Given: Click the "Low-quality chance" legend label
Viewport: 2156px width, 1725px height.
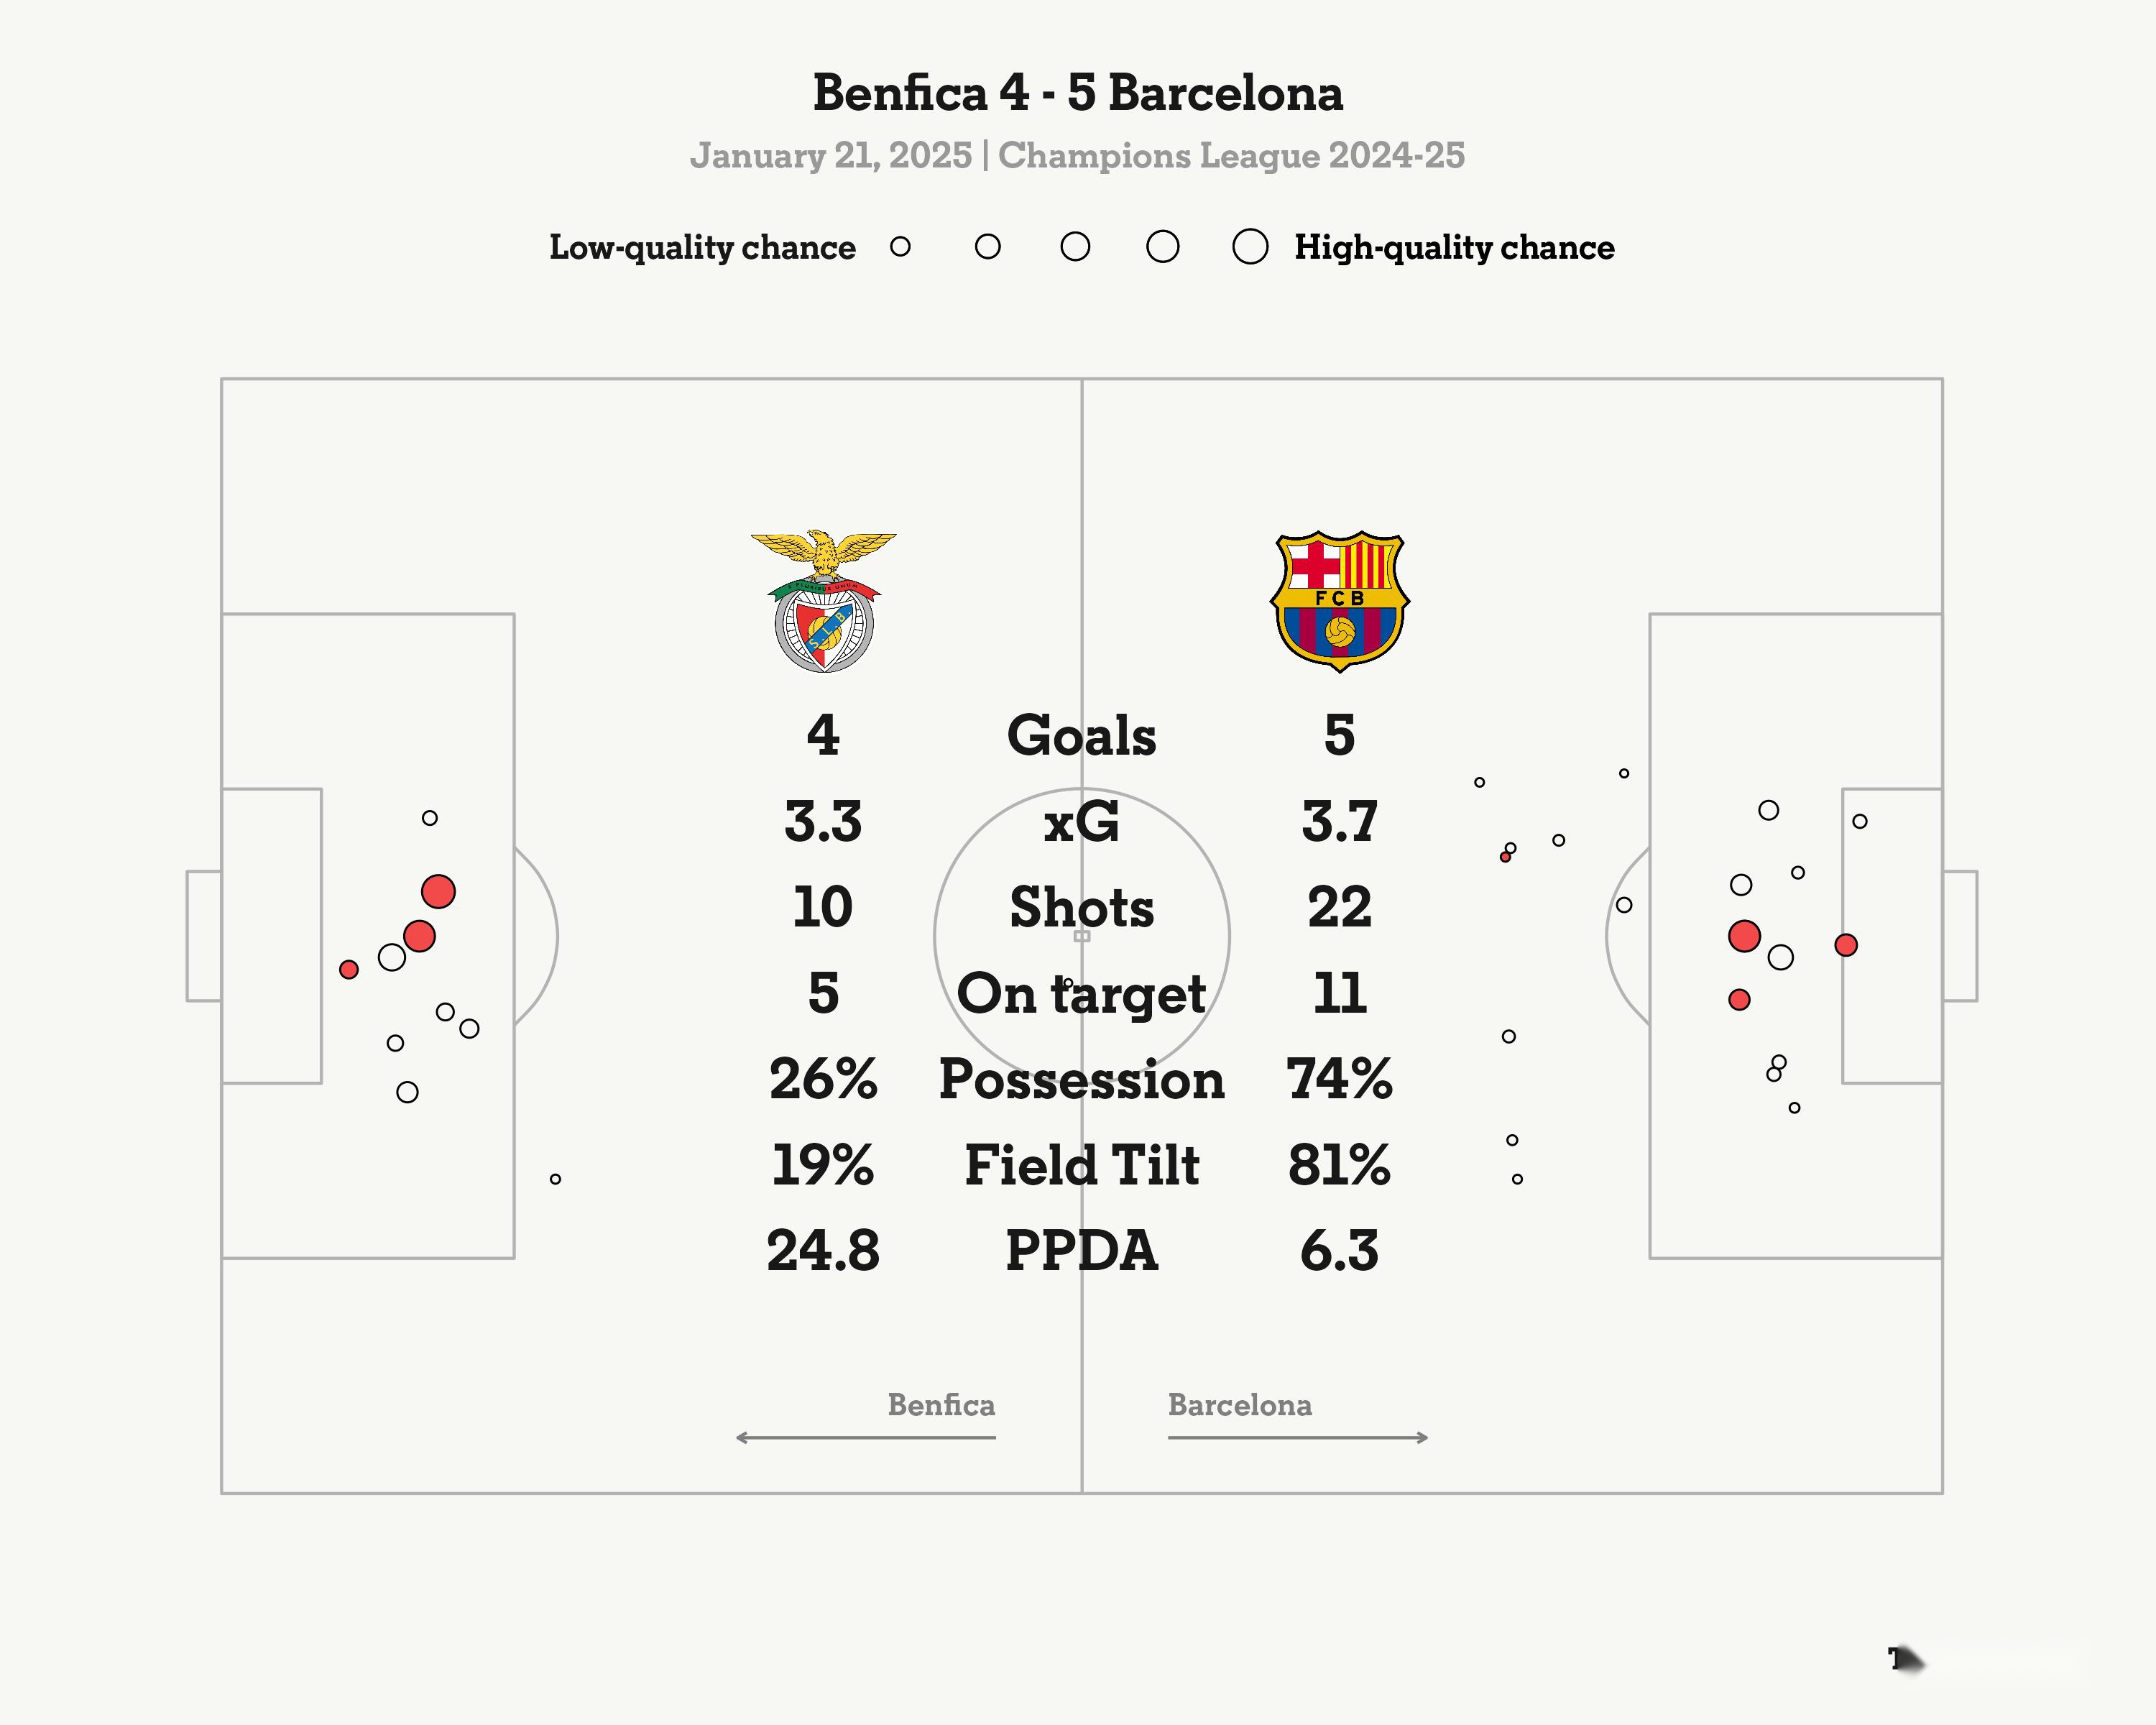Looking at the screenshot, I should (x=702, y=247).
